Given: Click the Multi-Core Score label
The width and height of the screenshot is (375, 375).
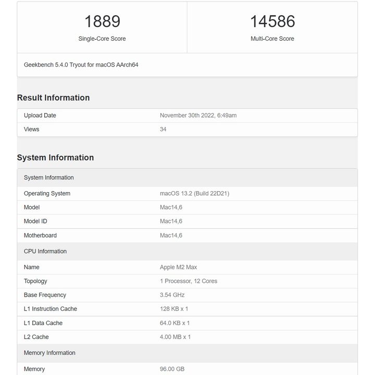Looking at the screenshot, I should [x=272, y=39].
